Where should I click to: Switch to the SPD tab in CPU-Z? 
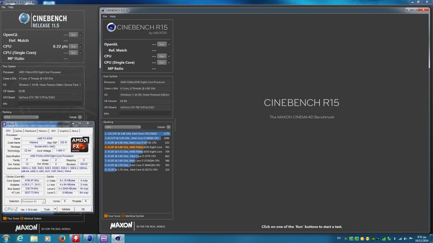coord(53,131)
